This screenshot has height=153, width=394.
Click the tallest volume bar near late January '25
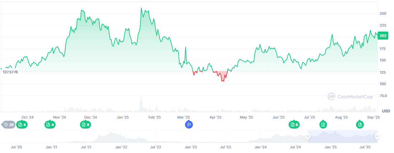point(141,104)
